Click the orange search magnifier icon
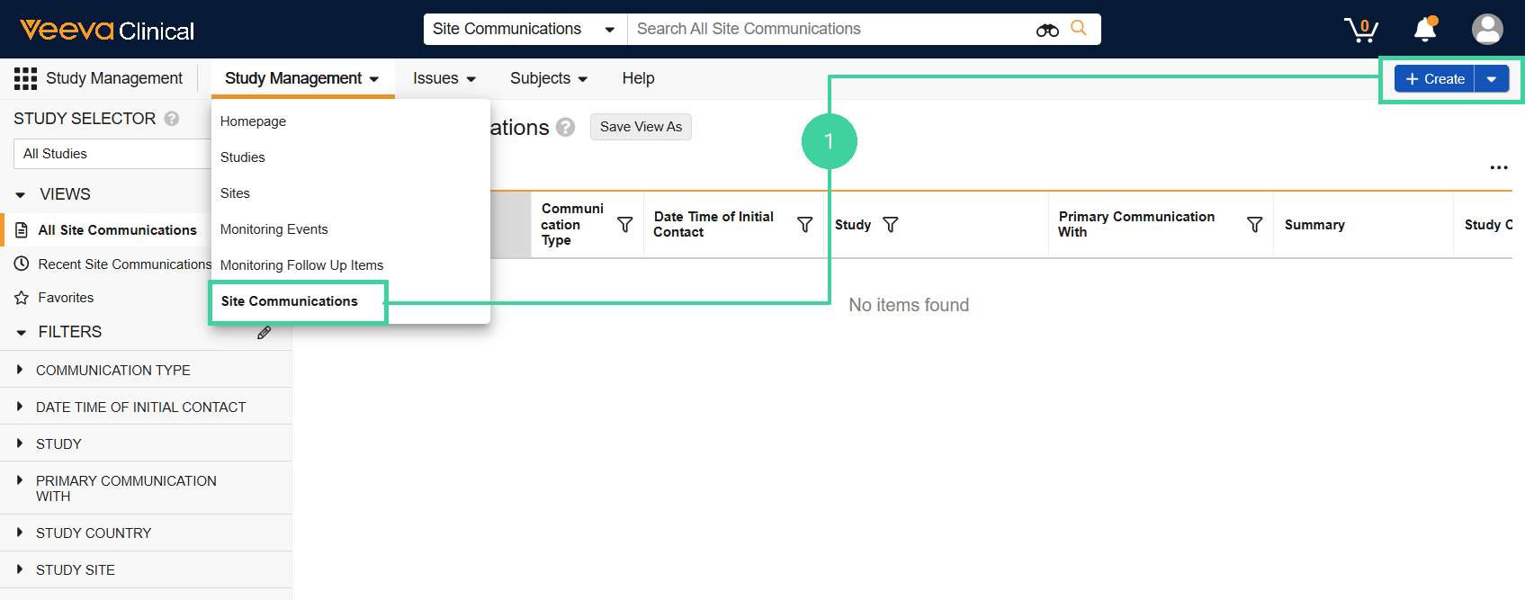The image size is (1525, 600). [x=1079, y=29]
